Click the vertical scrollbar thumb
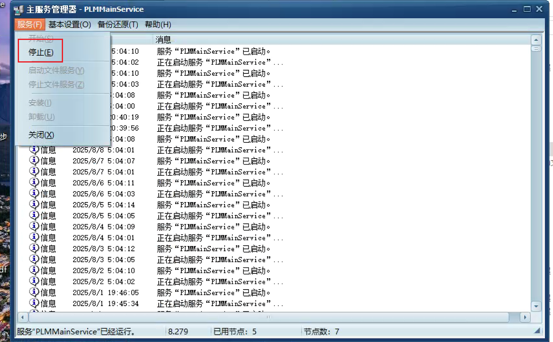This screenshot has height=342, width=553. tap(536, 49)
